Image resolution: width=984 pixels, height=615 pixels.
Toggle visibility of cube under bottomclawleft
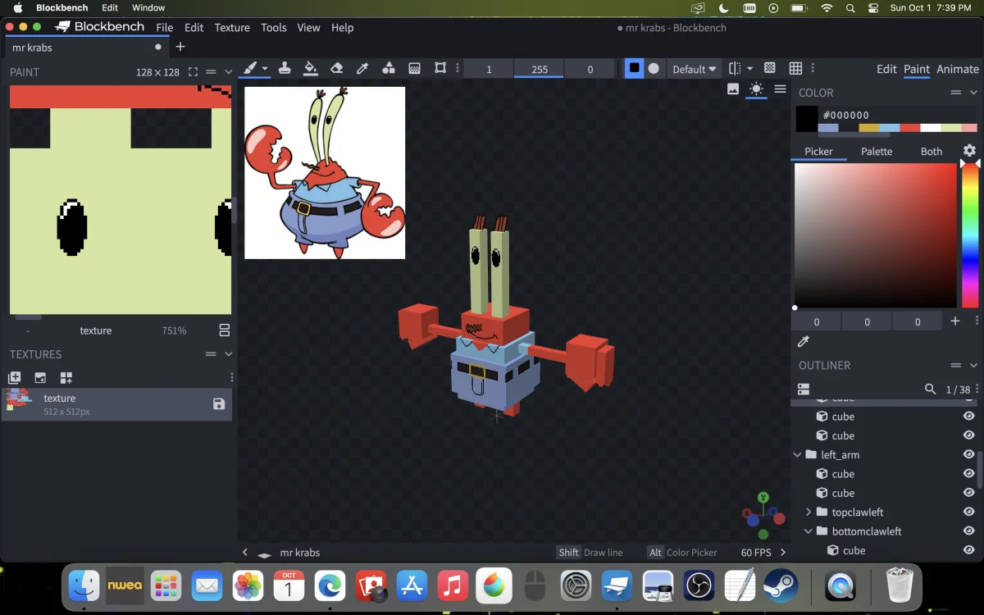click(968, 550)
